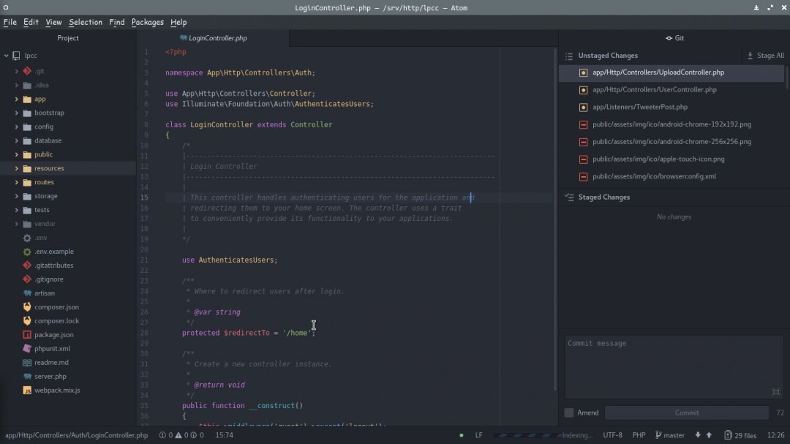
Task: Click the .git folder icon
Action: [x=27, y=71]
